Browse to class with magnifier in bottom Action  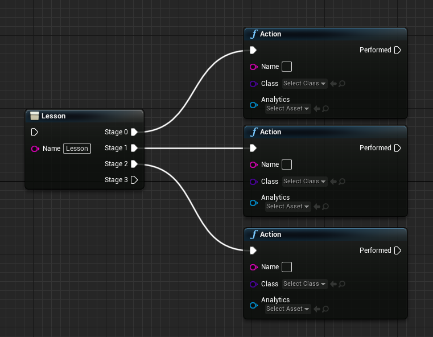point(342,284)
